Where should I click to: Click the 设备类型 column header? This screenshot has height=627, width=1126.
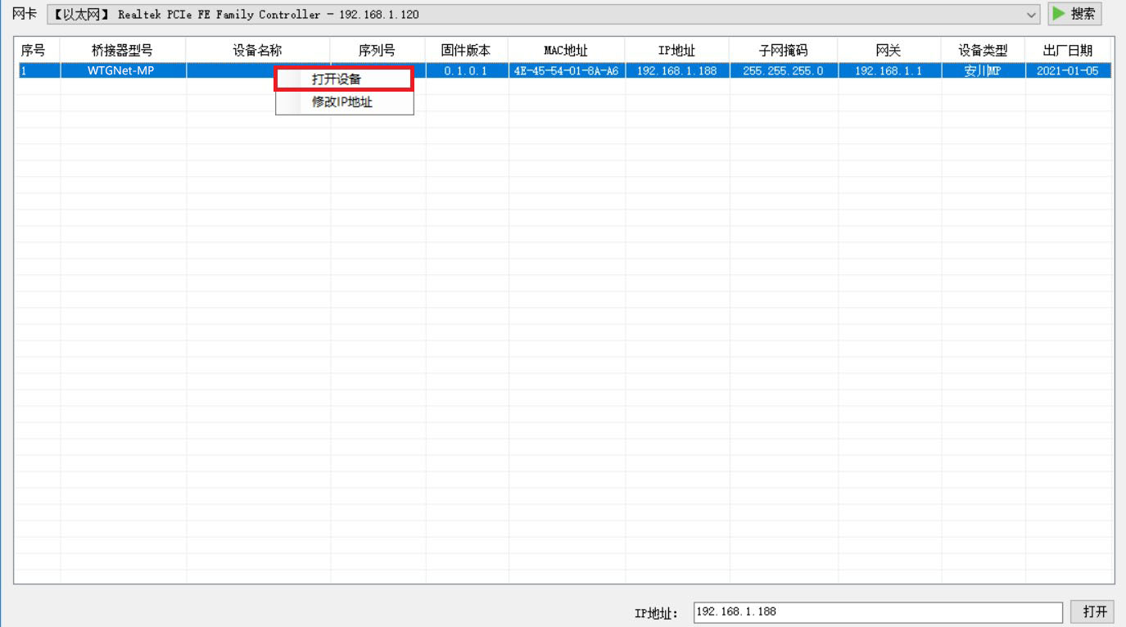pos(983,50)
